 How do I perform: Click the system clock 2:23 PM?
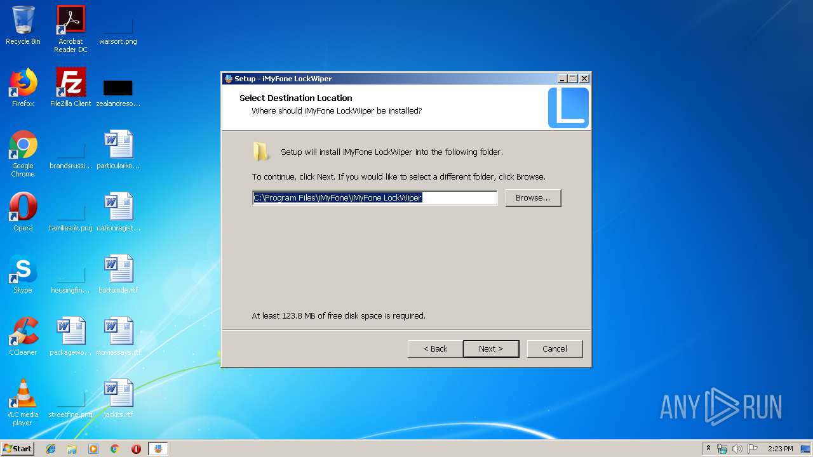pyautogui.click(x=780, y=449)
